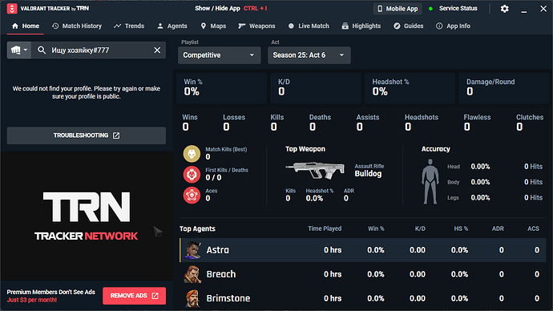Click the Show / Hide App shortcut text
Viewport: 553px width, 311px height.
coord(231,9)
